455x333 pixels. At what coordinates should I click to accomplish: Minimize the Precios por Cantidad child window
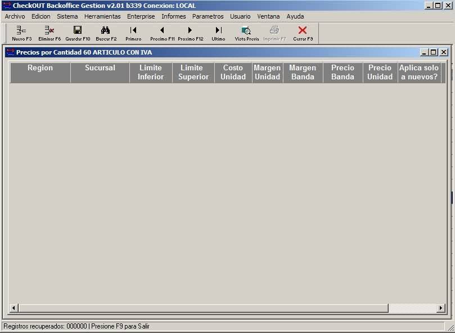click(x=424, y=52)
